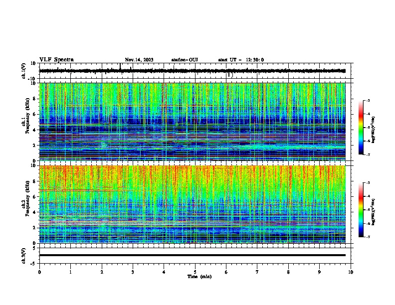The height and width of the screenshot is (305, 395).
Task: Click the ch.2 spectrogram color scale bar
Action: tap(361, 210)
